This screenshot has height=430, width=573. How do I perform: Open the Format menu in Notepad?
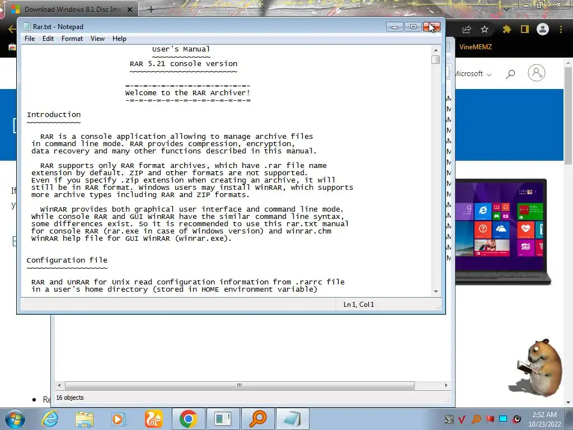(x=72, y=39)
